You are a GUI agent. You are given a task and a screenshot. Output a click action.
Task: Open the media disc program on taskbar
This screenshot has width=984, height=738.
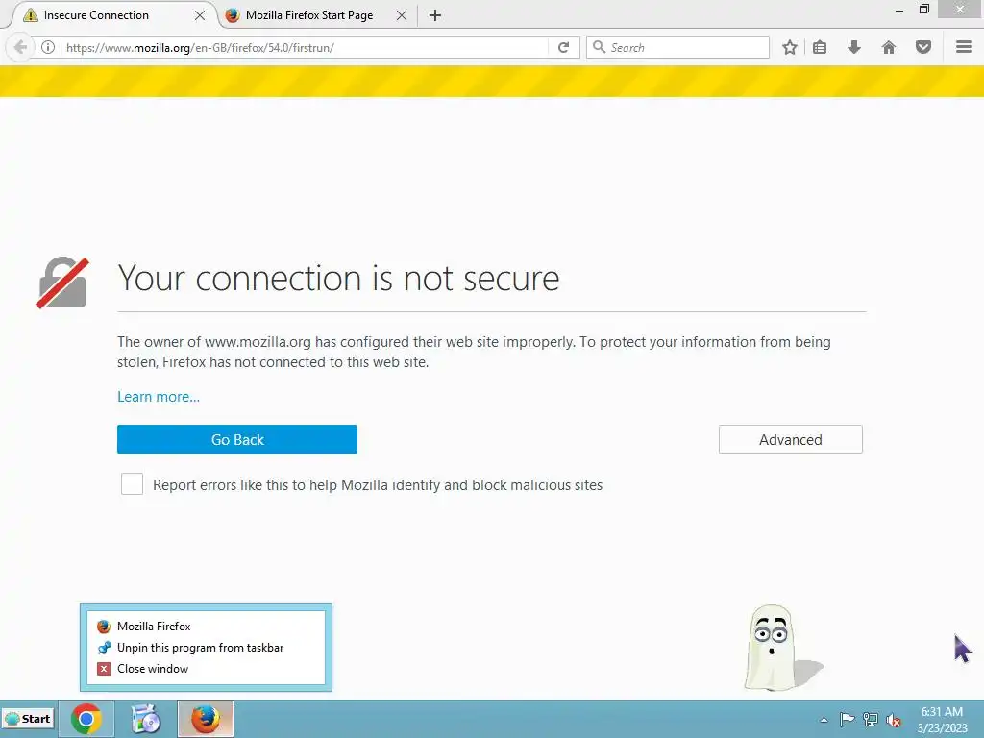(146, 719)
